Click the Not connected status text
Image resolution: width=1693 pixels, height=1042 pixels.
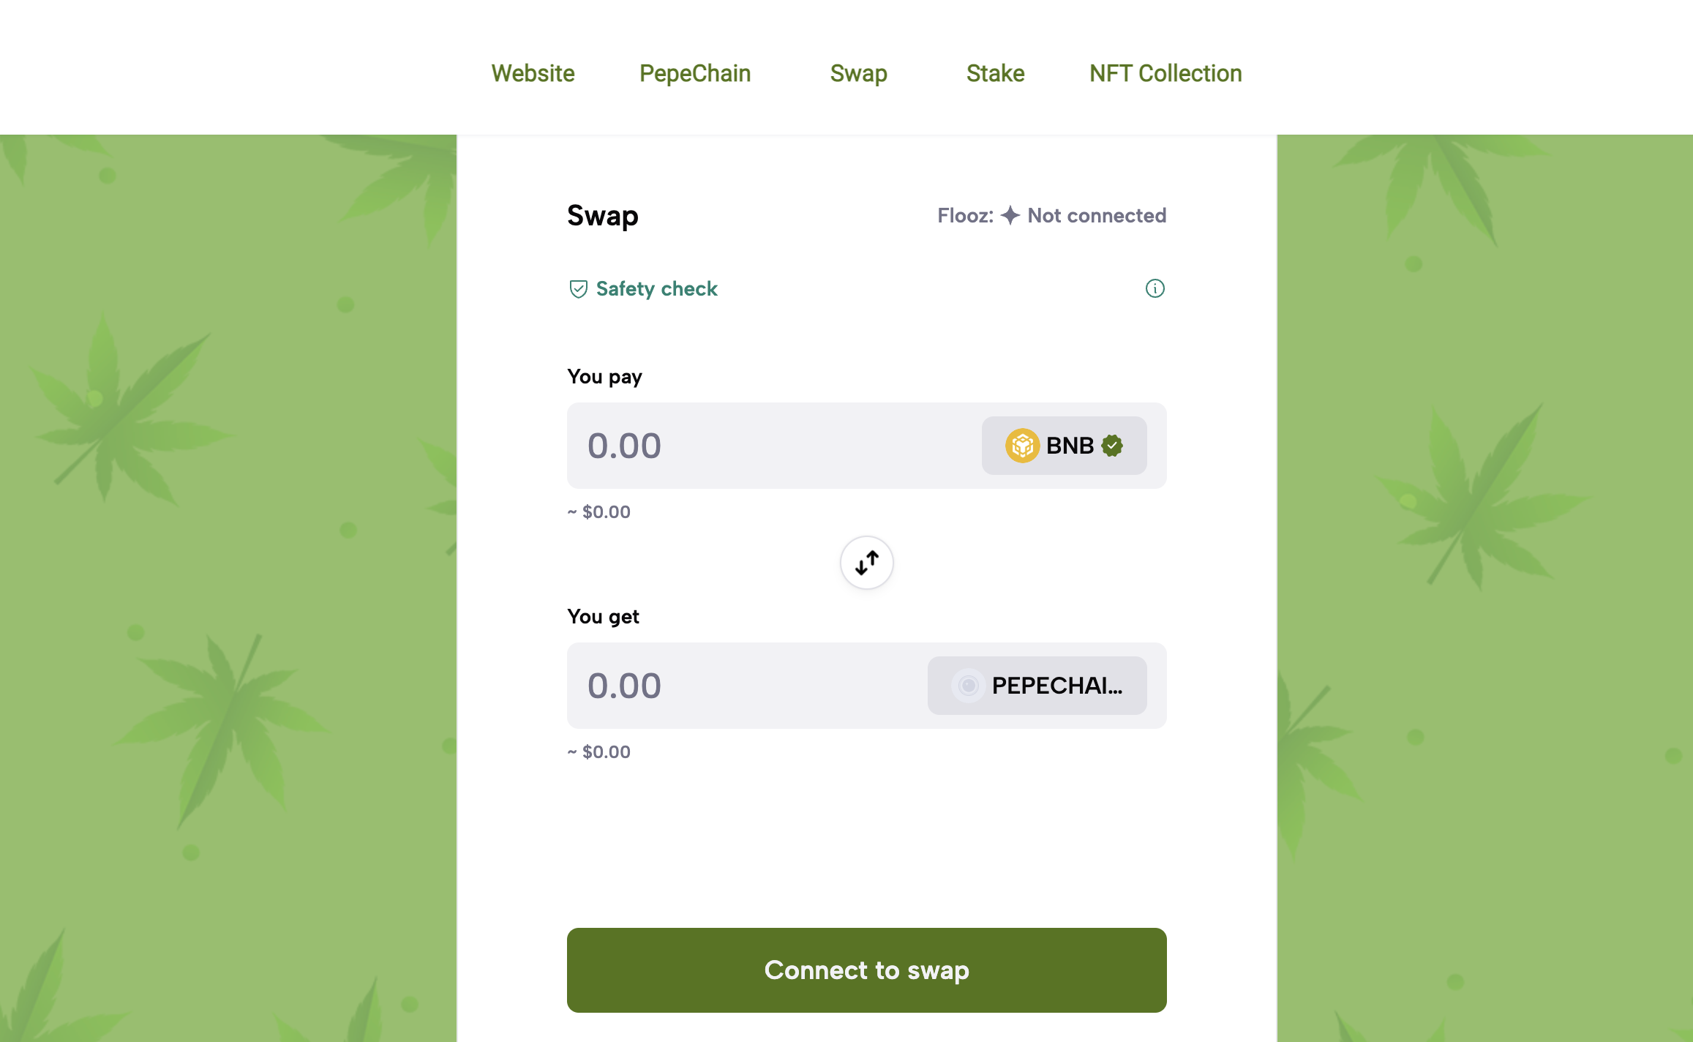point(1097,215)
